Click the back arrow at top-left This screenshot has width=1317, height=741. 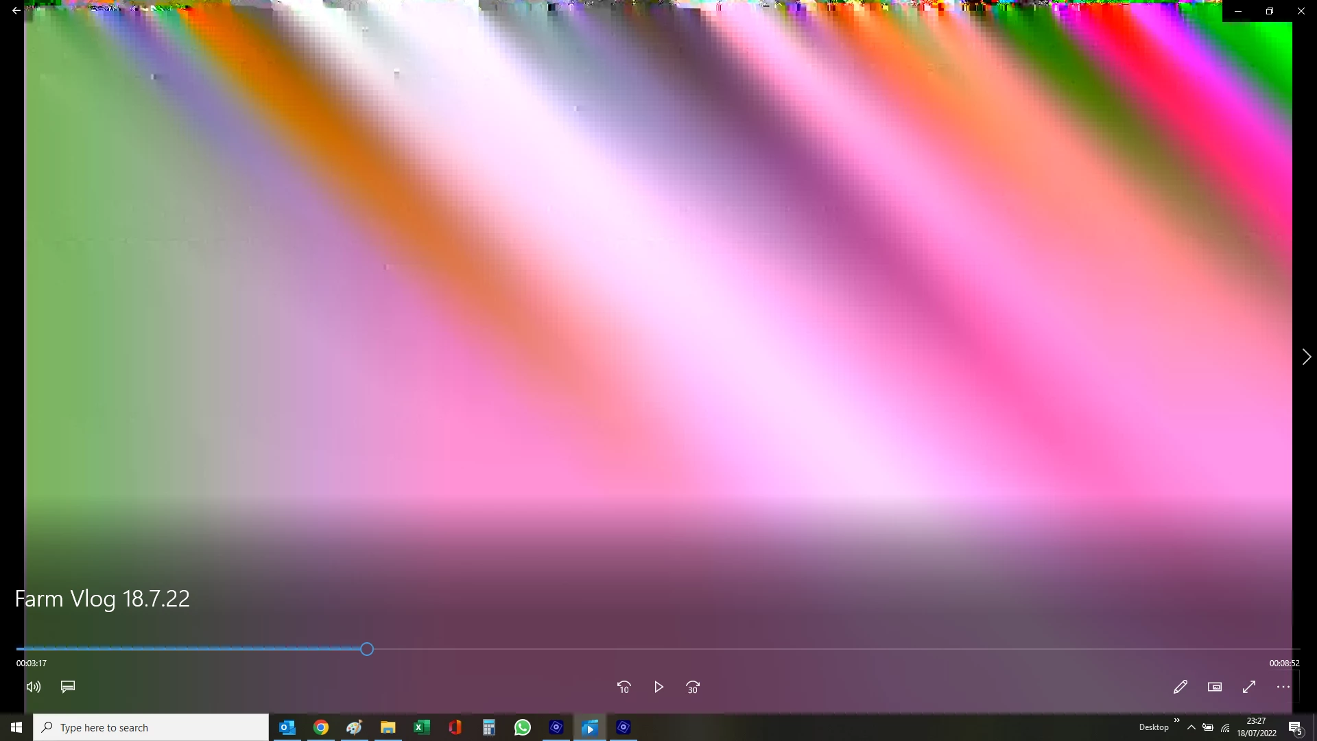click(16, 11)
